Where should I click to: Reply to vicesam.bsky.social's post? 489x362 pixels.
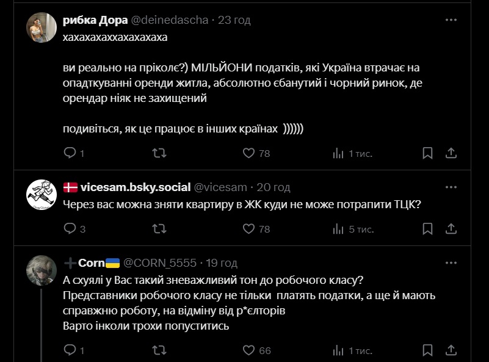pos(70,229)
